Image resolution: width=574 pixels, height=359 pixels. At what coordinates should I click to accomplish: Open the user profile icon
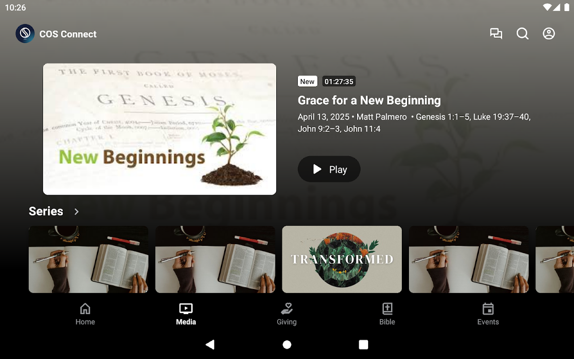549,34
